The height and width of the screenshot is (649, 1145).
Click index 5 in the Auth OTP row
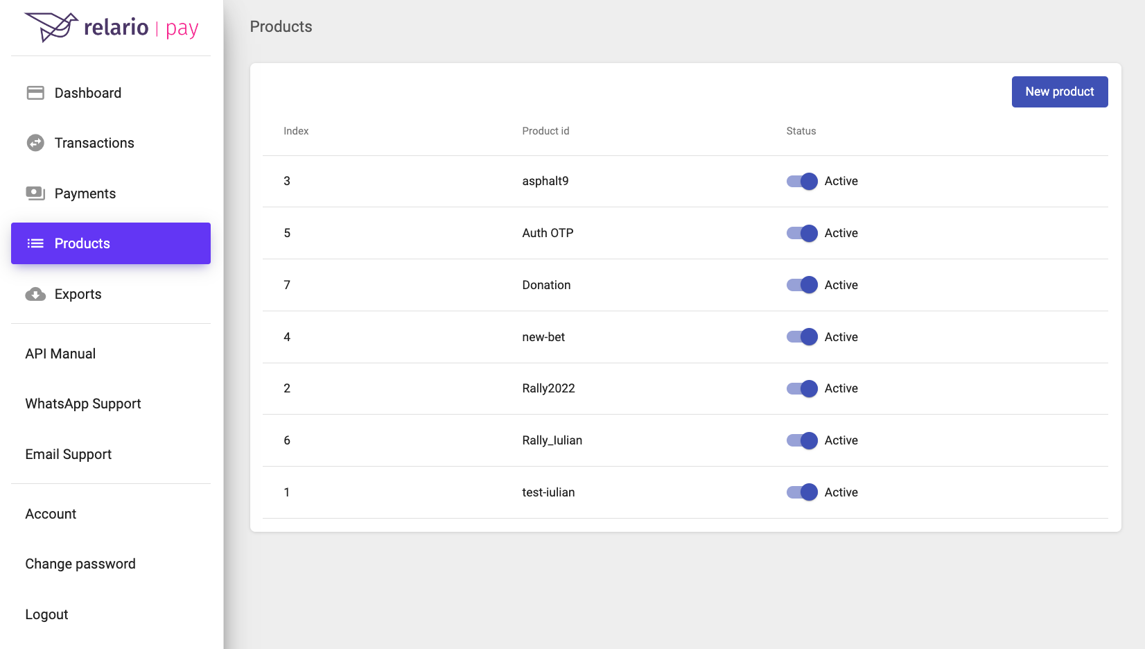[x=287, y=233]
